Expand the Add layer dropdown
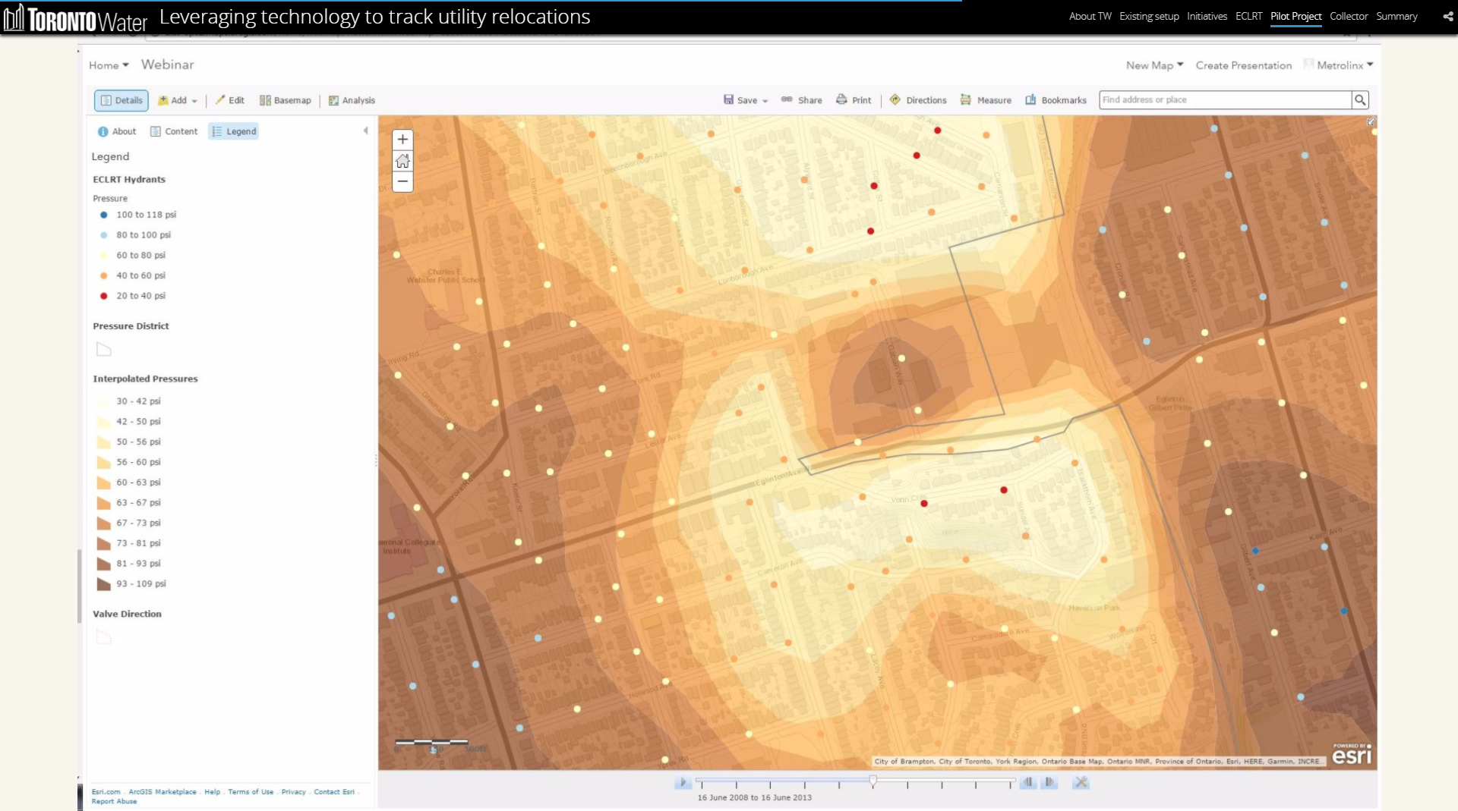 click(178, 100)
